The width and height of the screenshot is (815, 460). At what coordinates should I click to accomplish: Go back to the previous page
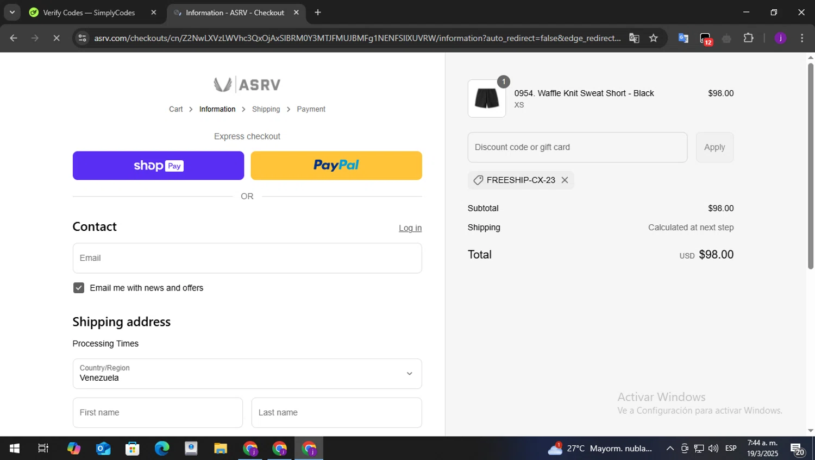click(14, 38)
